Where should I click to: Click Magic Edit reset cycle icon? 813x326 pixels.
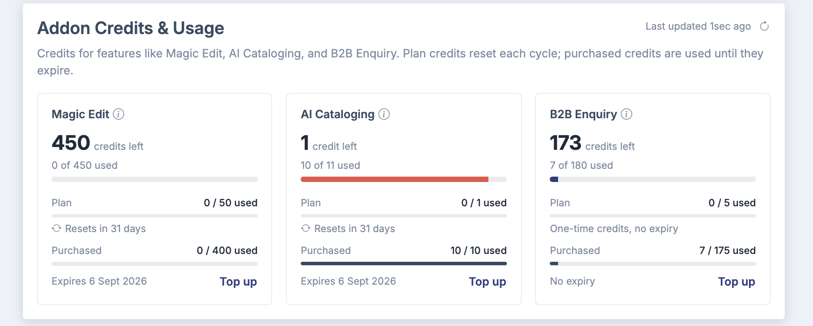57,228
